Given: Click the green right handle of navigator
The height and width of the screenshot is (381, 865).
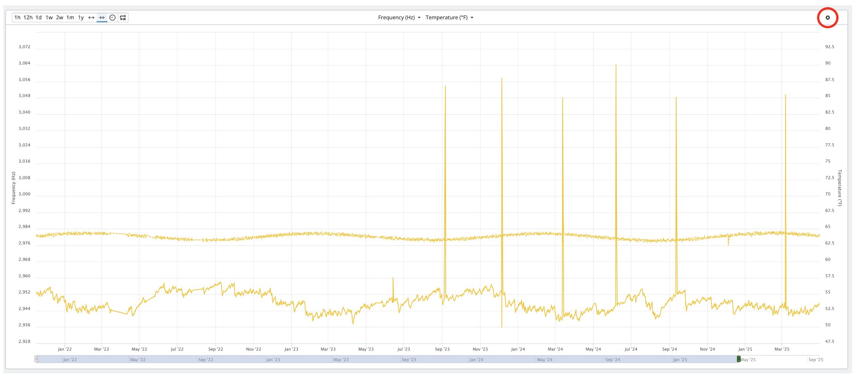Looking at the screenshot, I should click(x=738, y=359).
